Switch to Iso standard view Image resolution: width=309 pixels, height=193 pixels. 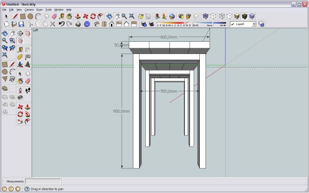(97, 24)
